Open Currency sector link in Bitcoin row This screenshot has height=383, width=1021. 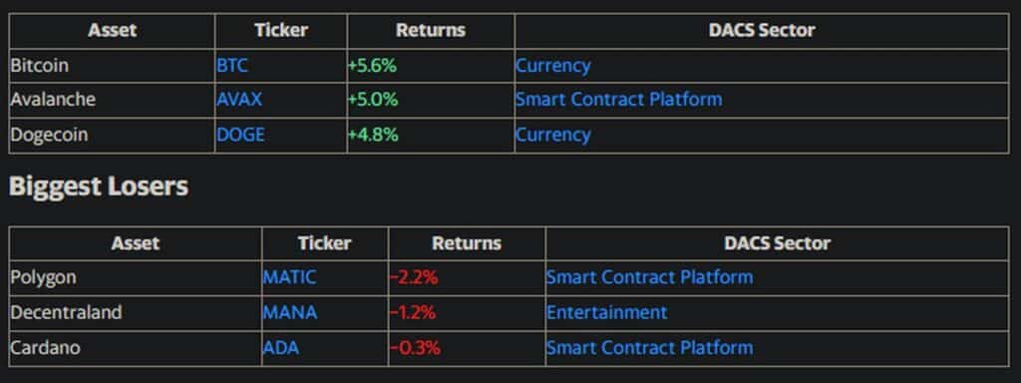click(552, 66)
